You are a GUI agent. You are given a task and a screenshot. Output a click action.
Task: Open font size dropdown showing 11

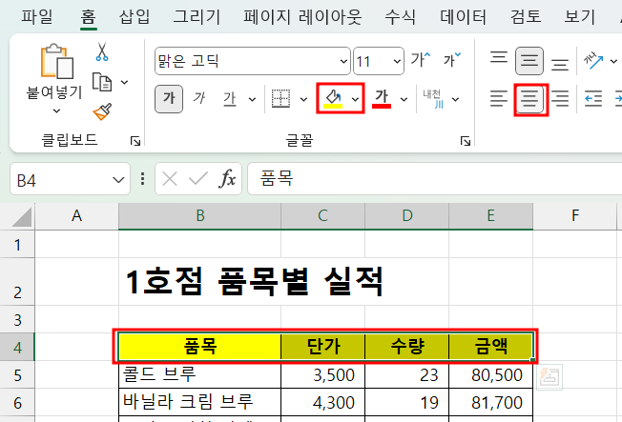point(379,61)
